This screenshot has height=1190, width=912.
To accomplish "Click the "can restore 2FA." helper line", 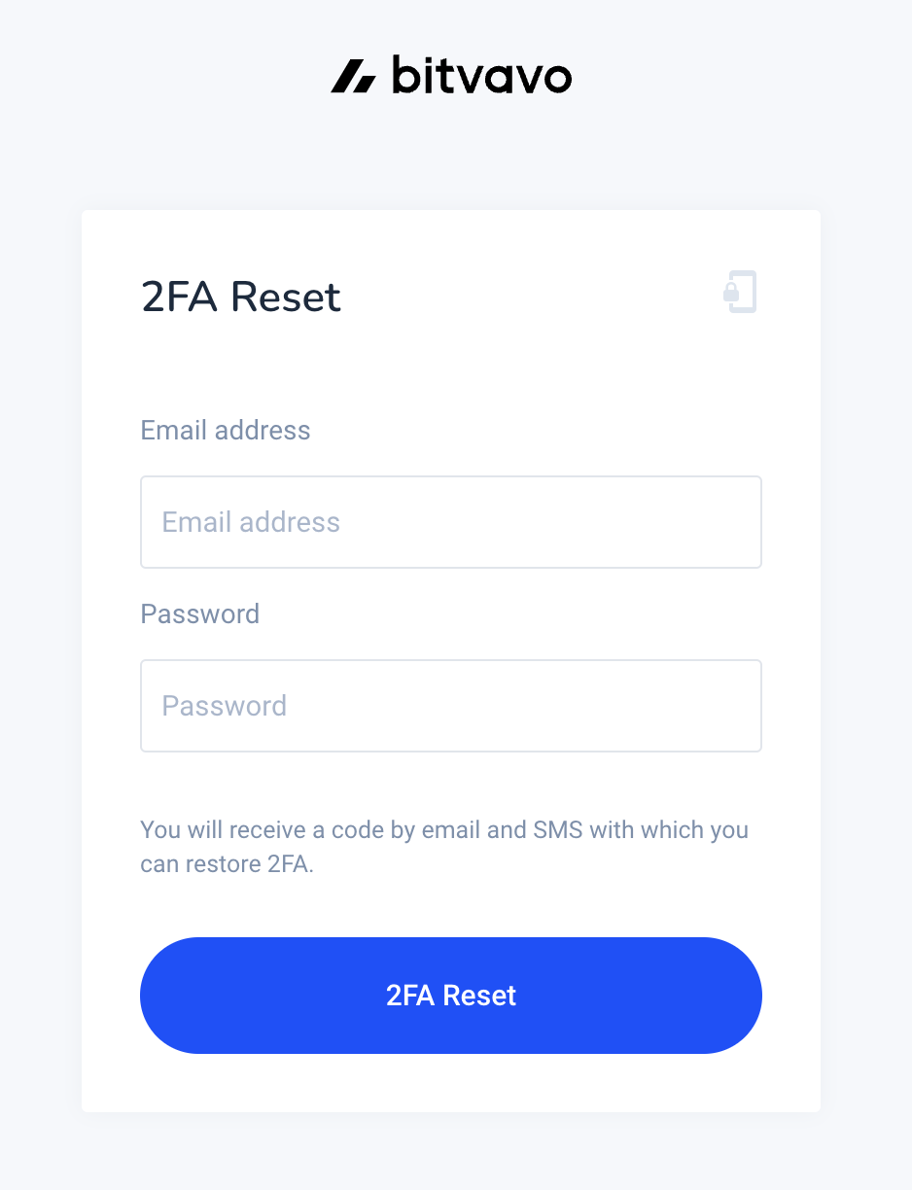I will pos(228,863).
